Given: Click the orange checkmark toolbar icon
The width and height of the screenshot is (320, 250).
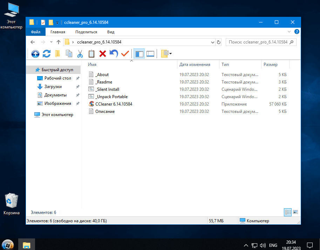Looking at the screenshot, I should [125, 53].
